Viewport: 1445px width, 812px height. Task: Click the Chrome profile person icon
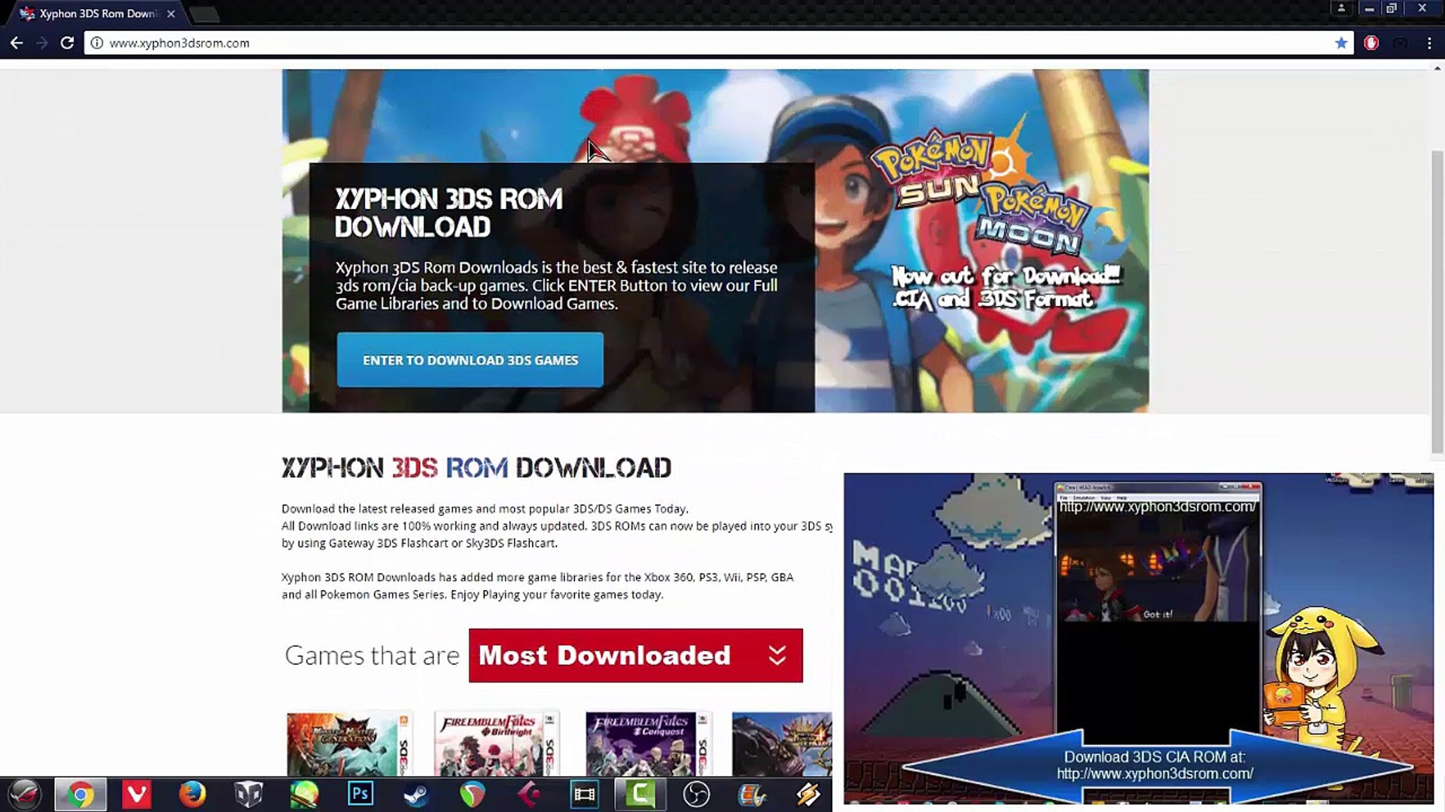pos(1341,8)
